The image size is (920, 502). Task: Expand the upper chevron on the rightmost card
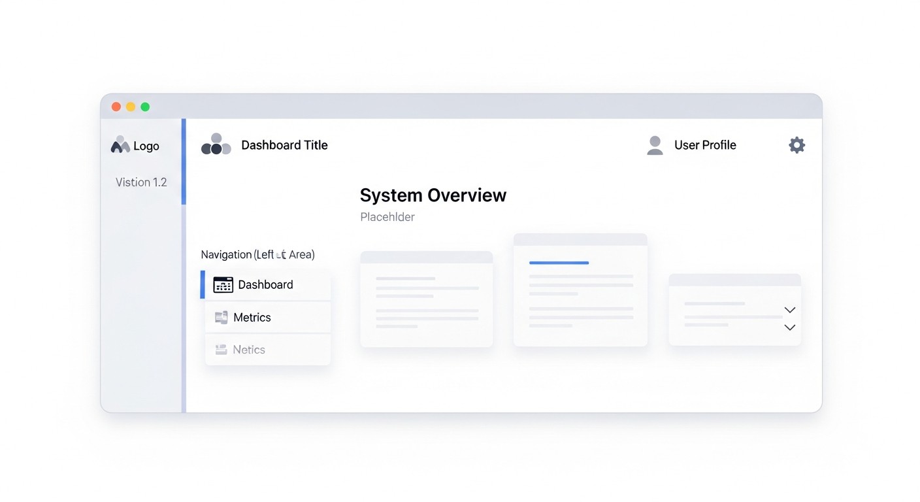pos(789,310)
